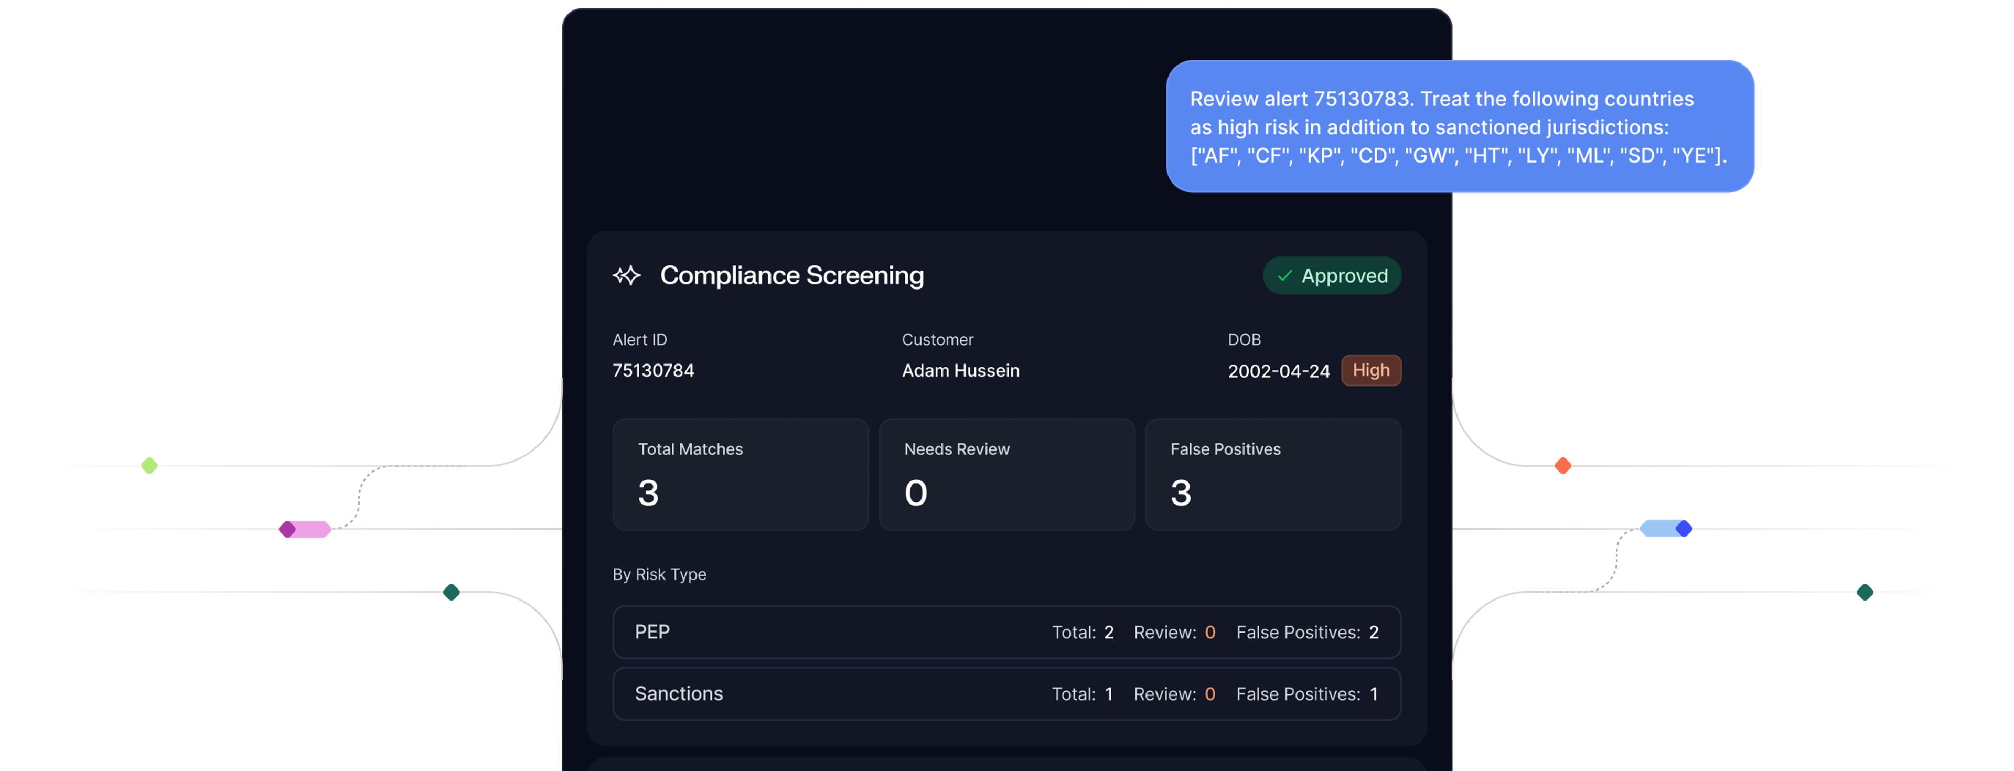Click the Compliance Screening heading
This screenshot has width=2014, height=771.
pyautogui.click(x=791, y=275)
